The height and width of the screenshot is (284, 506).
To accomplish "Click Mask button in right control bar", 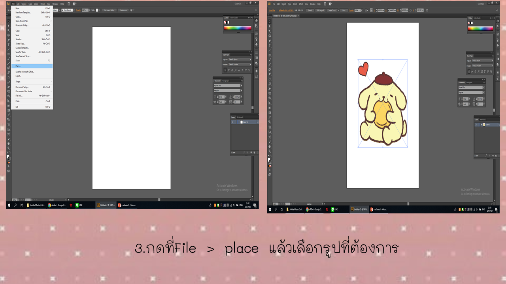I will [344, 10].
